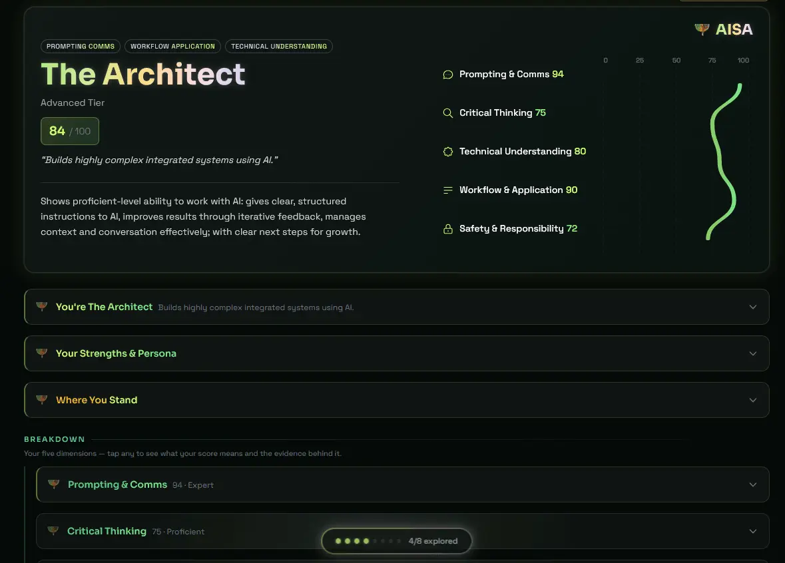Click the Critical Thinking magnifier icon
Screen dimensions: 785x563
pyautogui.click(x=448, y=113)
